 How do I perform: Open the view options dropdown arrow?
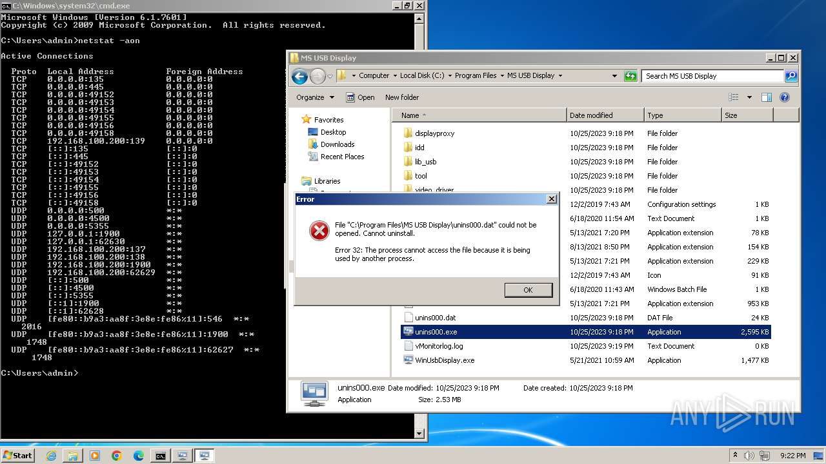tap(749, 97)
